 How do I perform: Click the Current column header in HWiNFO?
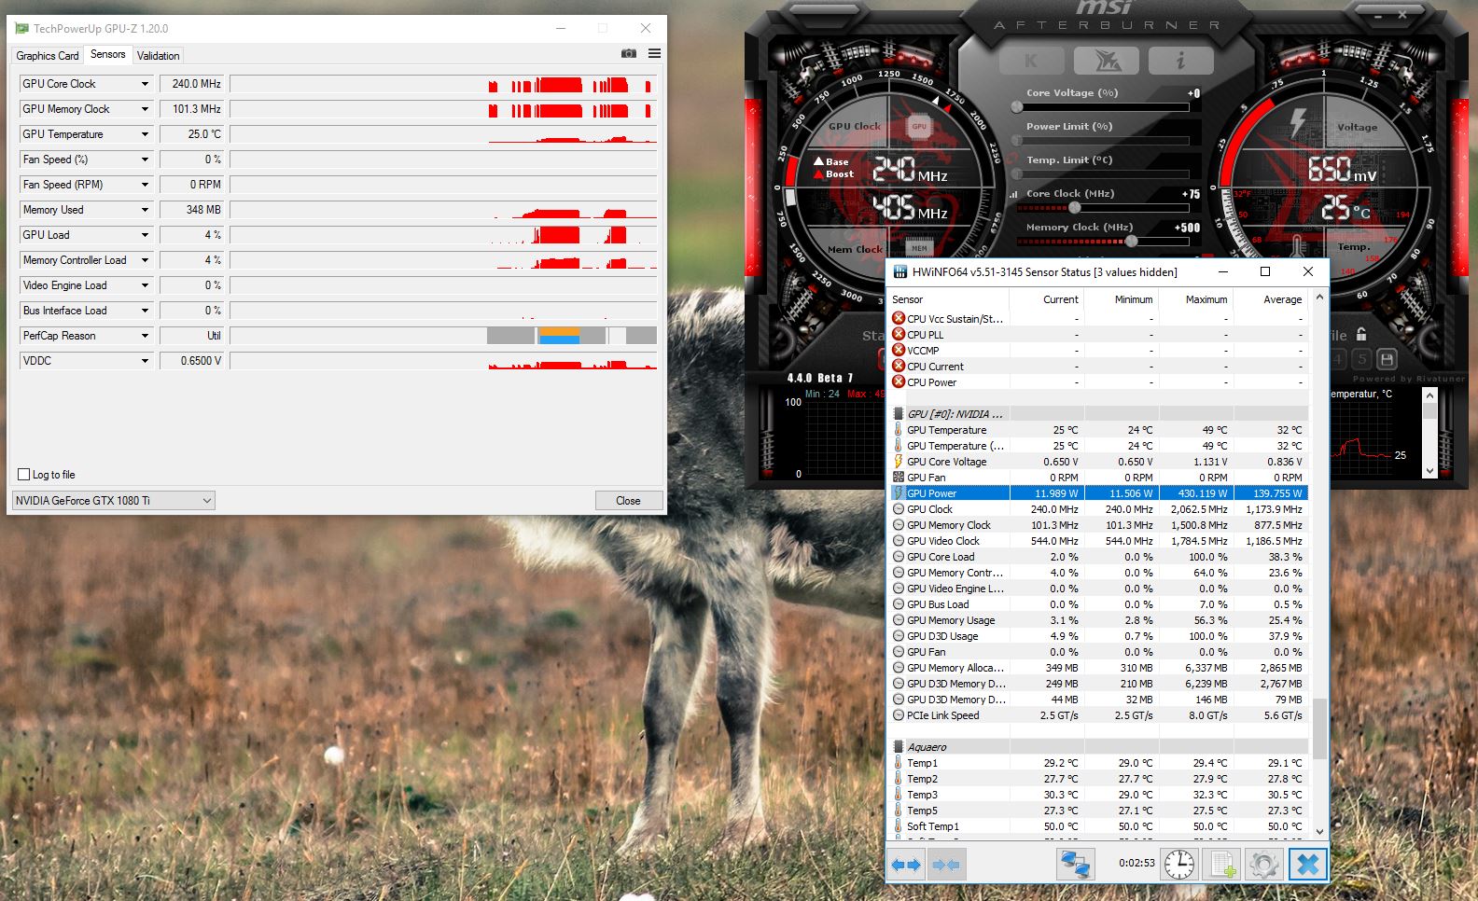[1047, 299]
